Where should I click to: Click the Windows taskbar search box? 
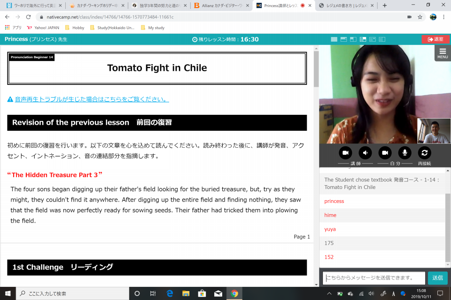pos(72,293)
